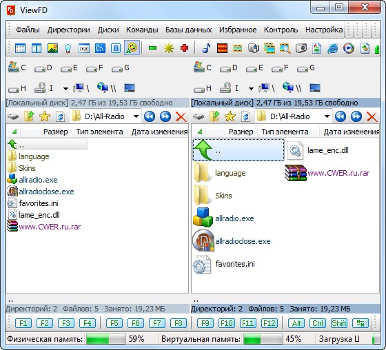Launch the media player toolbar icon

pos(349,48)
